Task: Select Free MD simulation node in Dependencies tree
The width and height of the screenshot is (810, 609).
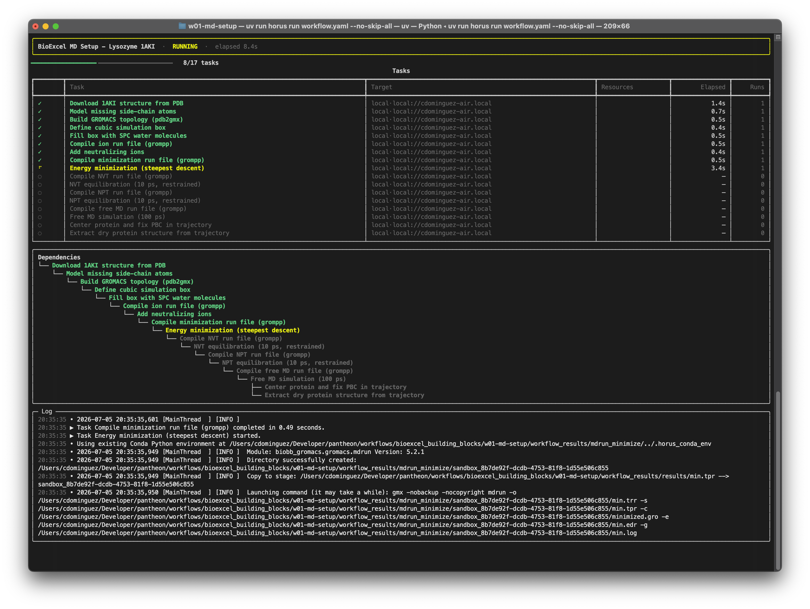Action: click(298, 378)
